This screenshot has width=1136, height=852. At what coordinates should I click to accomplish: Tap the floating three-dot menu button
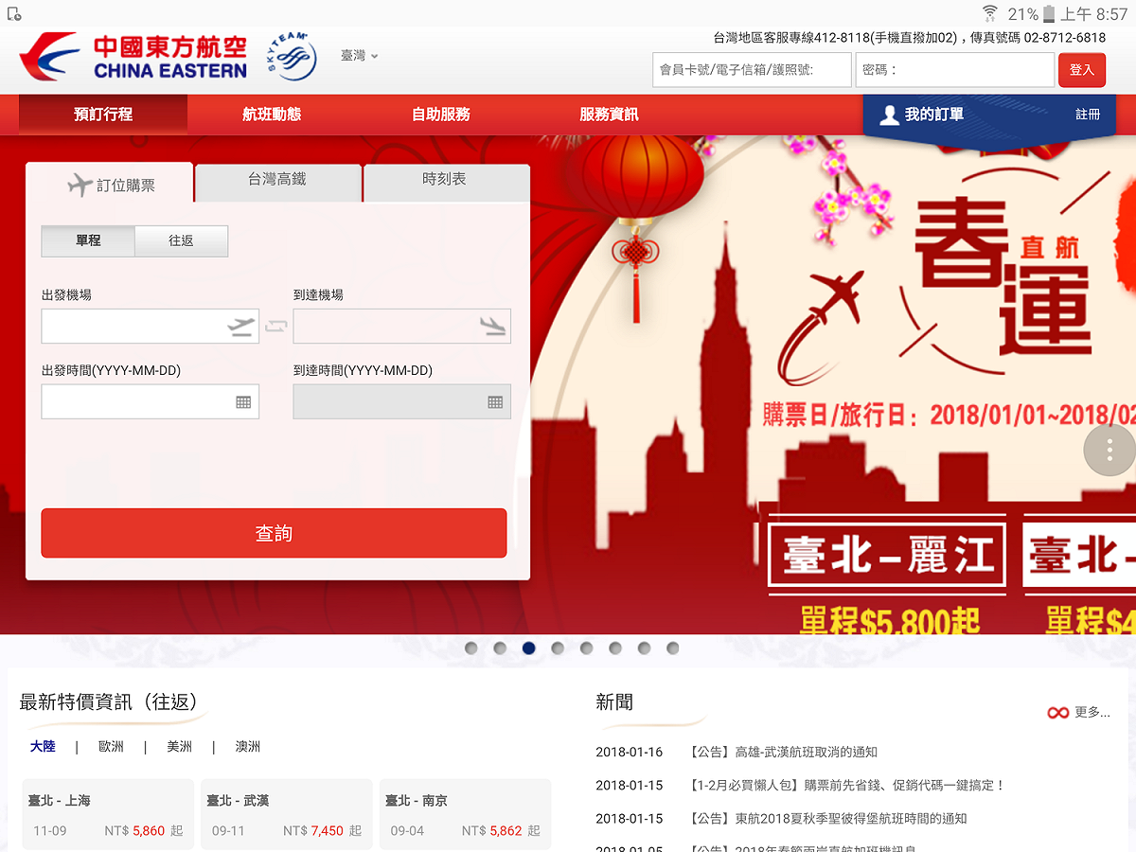point(1109,450)
